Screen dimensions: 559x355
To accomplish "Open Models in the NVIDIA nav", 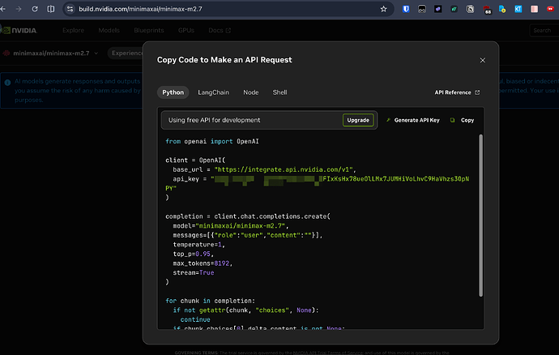I will [x=109, y=30].
